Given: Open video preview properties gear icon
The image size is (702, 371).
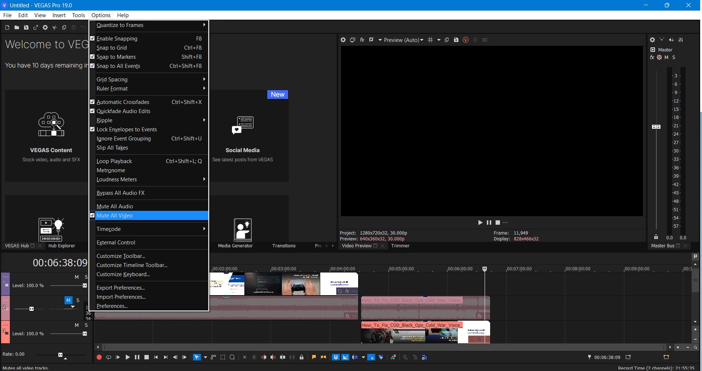Looking at the screenshot, I should [x=343, y=40].
